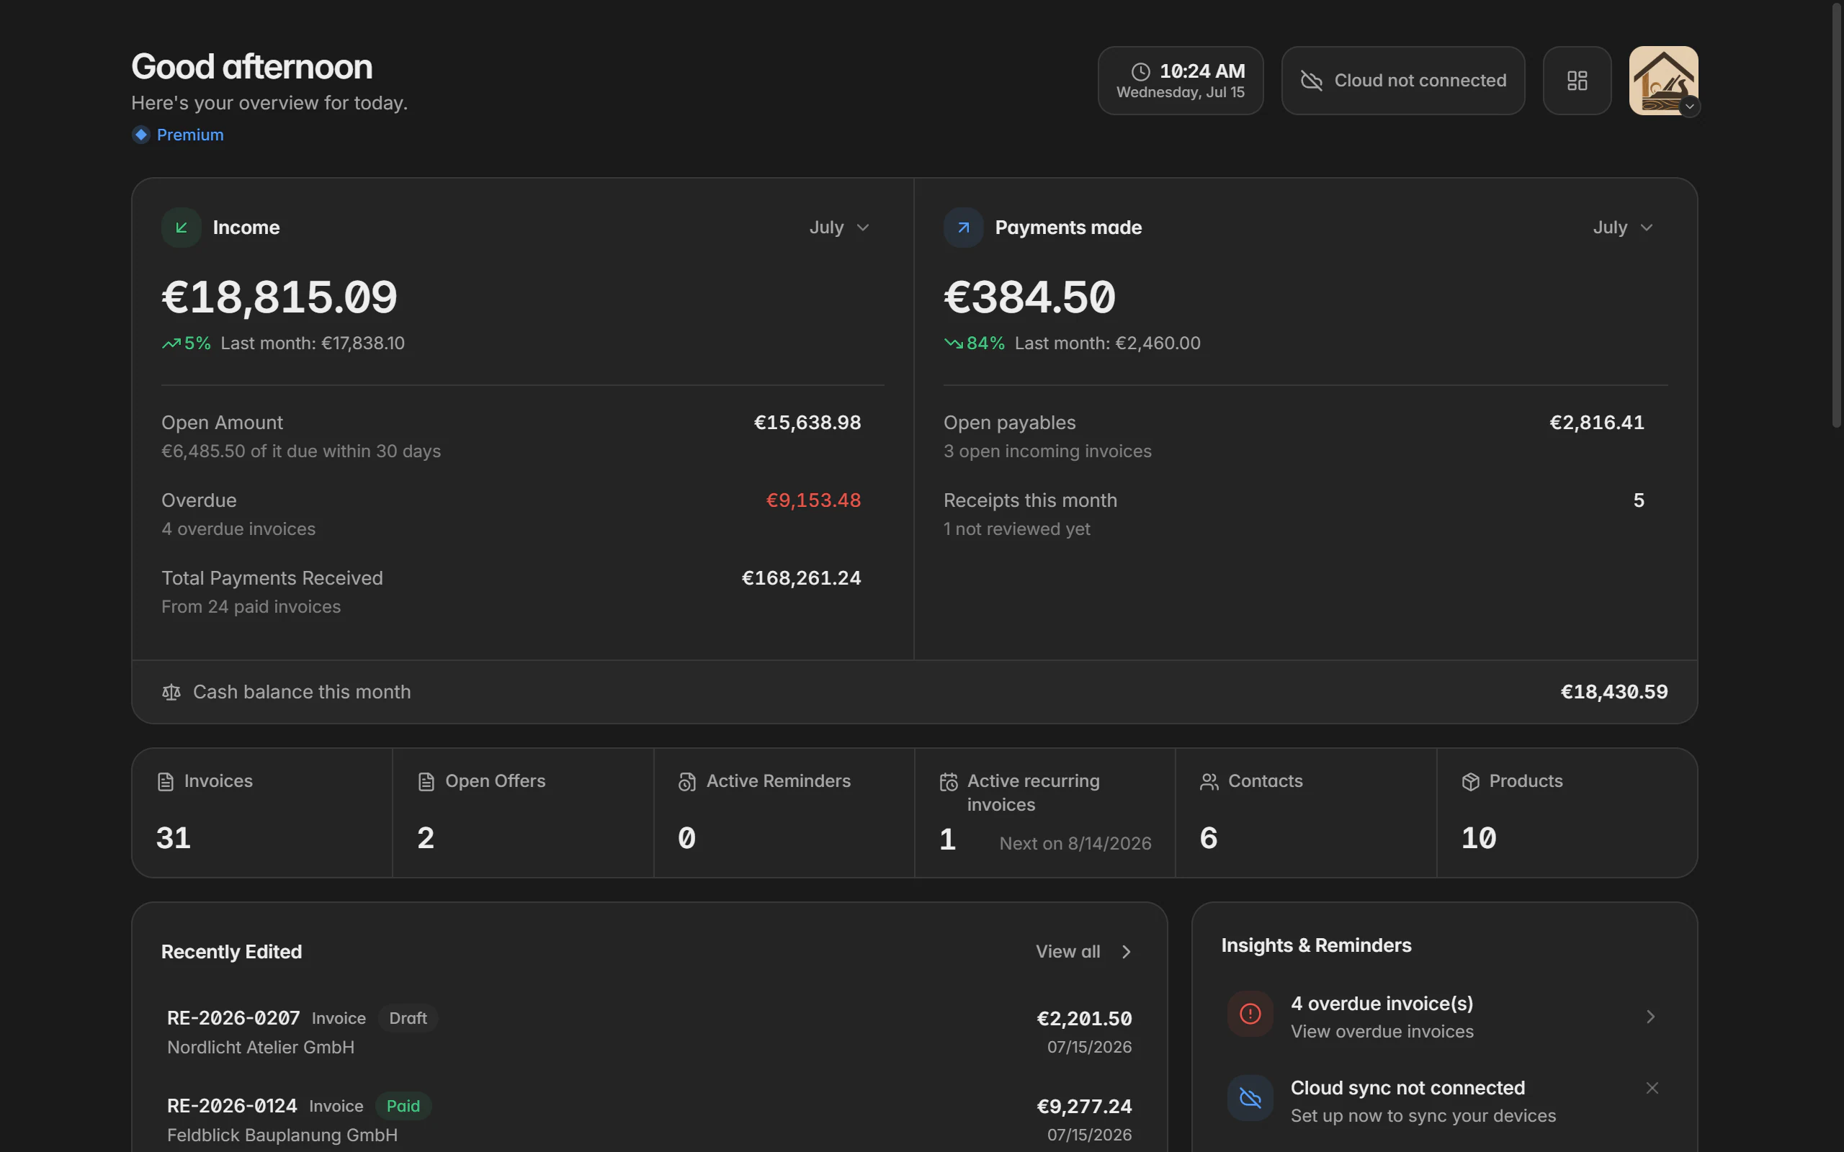Click Open Amount €15,638.98 value
Screen dimensions: 1844x1152
pos(807,423)
